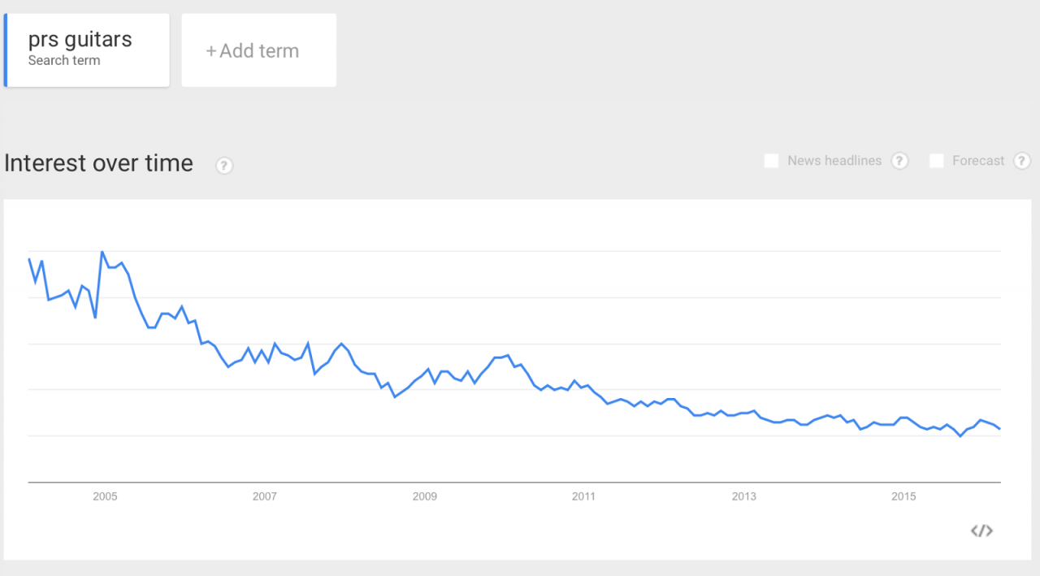This screenshot has width=1040, height=576.
Task: Click the 2007 axis label
Action: point(265,496)
